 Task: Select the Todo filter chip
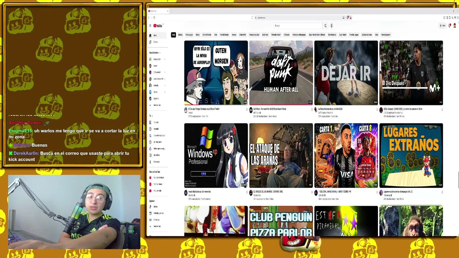[x=174, y=35]
